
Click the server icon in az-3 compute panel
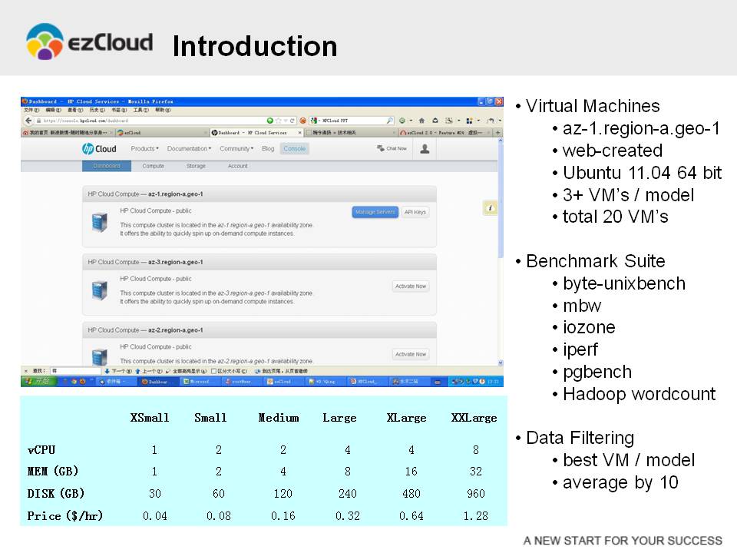pyautogui.click(x=99, y=291)
